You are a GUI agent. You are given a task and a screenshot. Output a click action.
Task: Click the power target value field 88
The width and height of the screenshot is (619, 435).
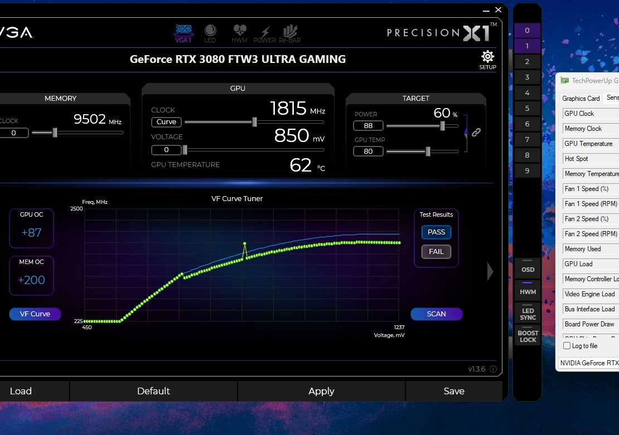pos(368,126)
